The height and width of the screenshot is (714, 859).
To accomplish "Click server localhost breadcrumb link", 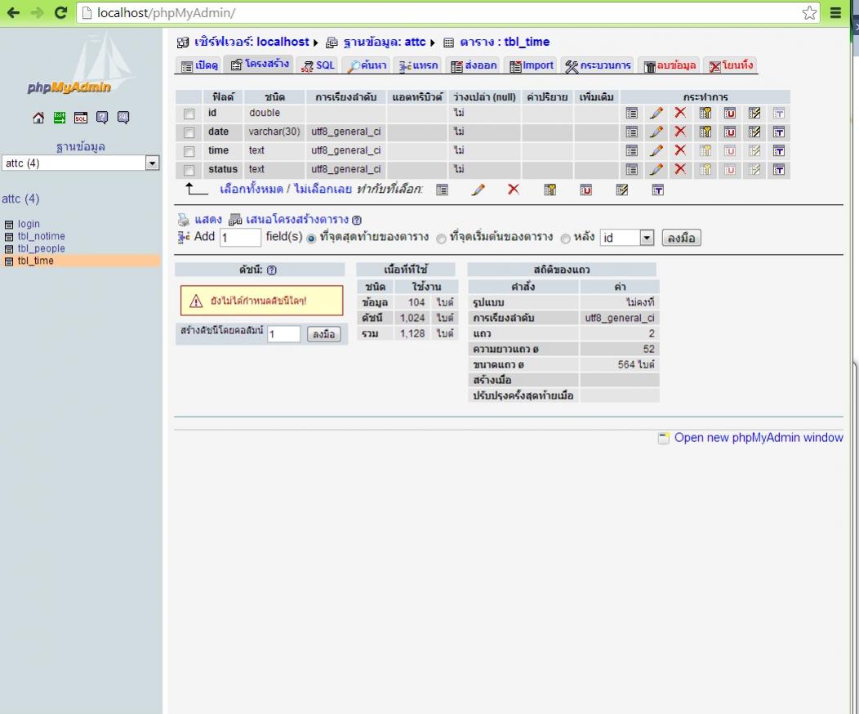I will 251,42.
